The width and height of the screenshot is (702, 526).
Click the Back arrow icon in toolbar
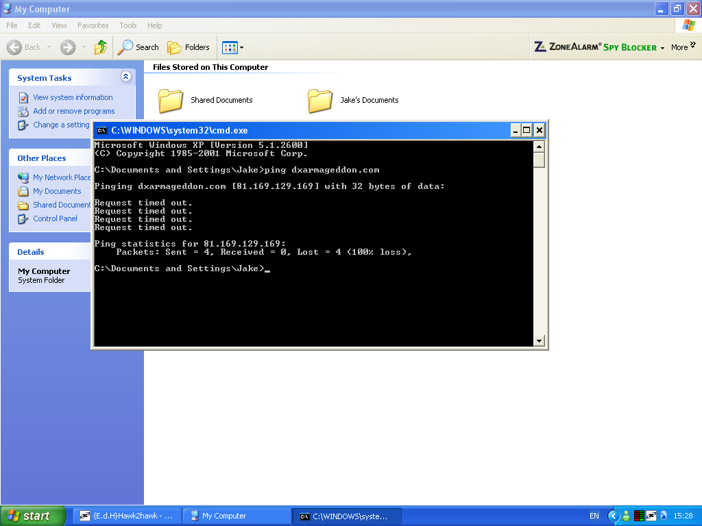(x=14, y=47)
